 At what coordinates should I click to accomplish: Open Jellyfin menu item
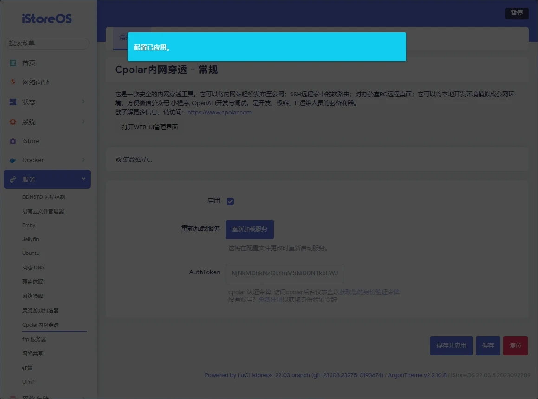point(31,239)
